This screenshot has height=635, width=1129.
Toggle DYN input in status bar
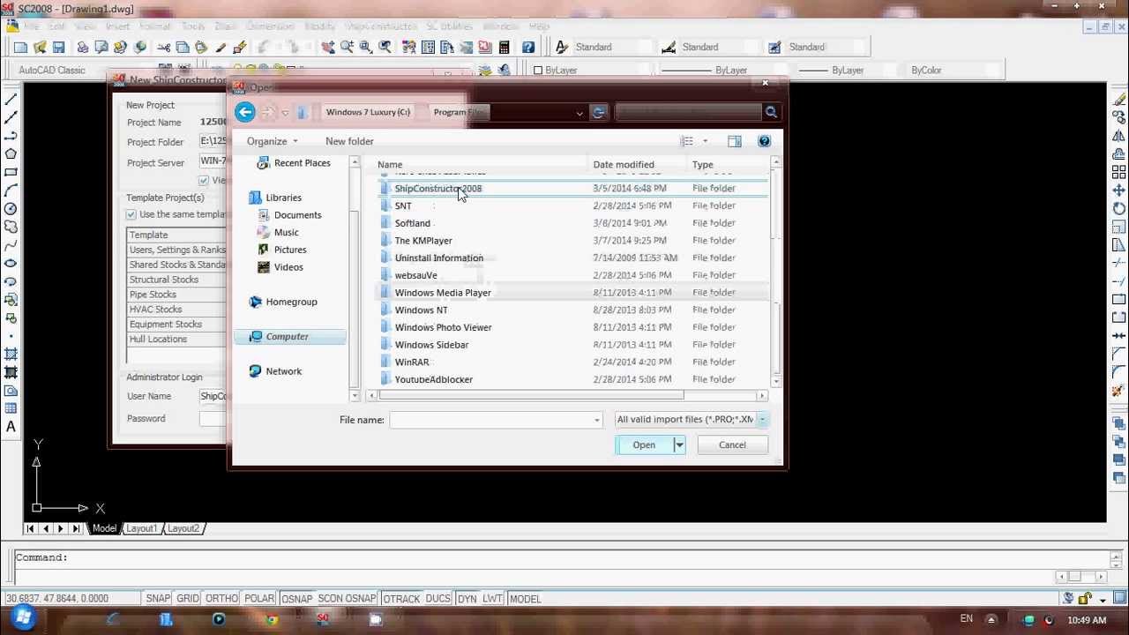point(467,599)
